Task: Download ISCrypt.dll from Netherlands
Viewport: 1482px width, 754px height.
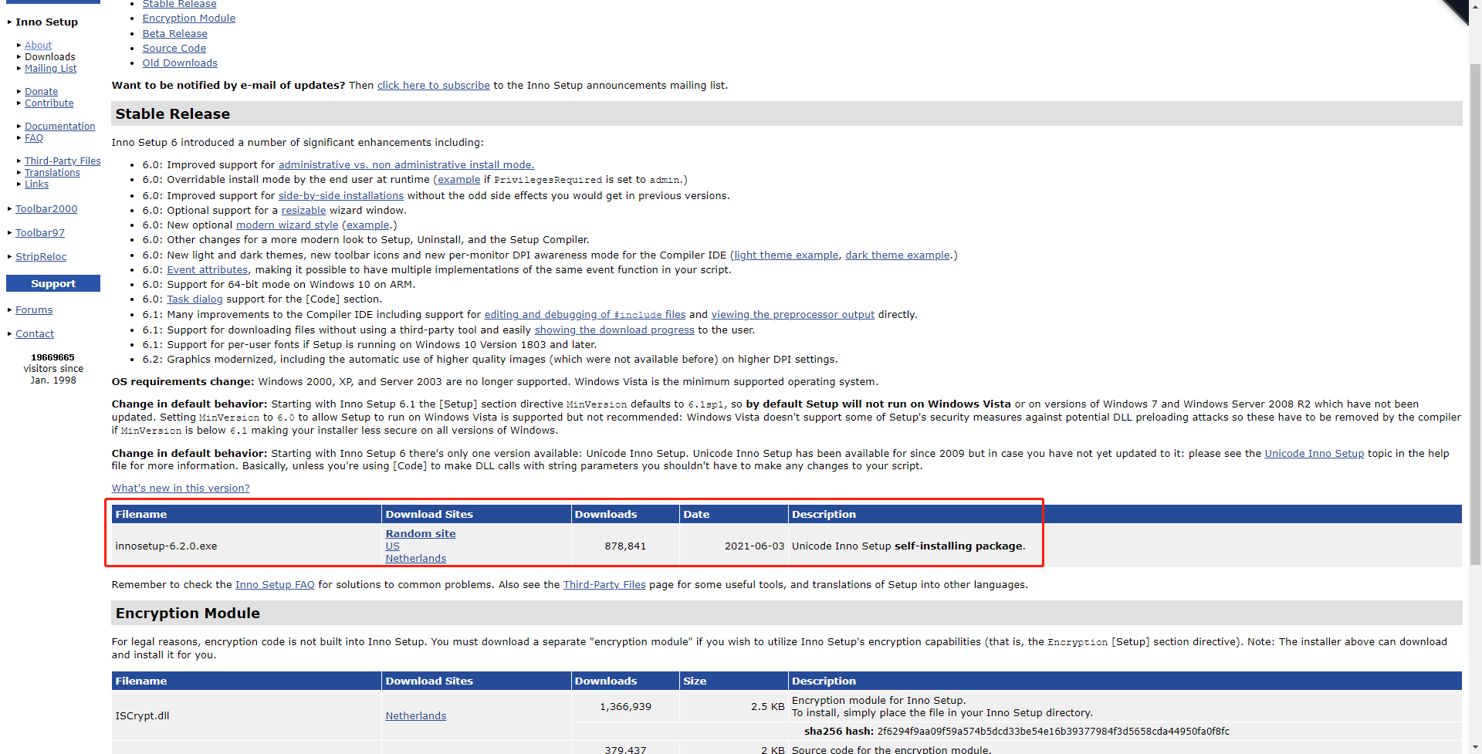Action: click(416, 716)
